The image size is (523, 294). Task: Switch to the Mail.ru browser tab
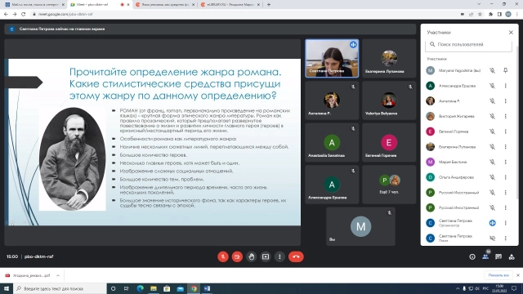point(34,5)
